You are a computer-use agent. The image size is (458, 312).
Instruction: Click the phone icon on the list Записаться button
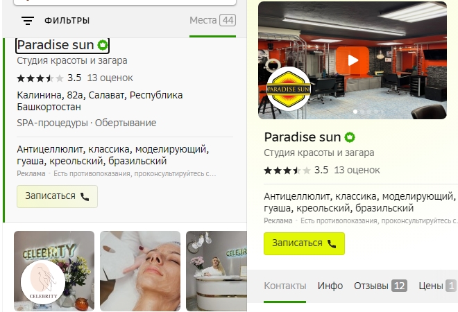point(85,197)
